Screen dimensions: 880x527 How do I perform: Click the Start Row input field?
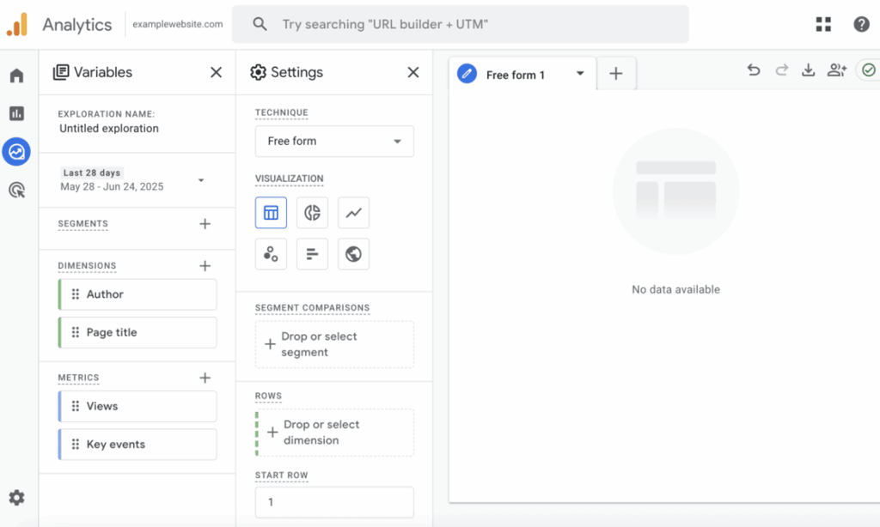coord(334,502)
